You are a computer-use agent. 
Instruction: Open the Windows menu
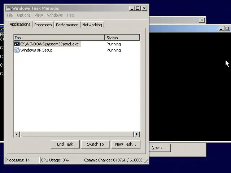[55, 15]
